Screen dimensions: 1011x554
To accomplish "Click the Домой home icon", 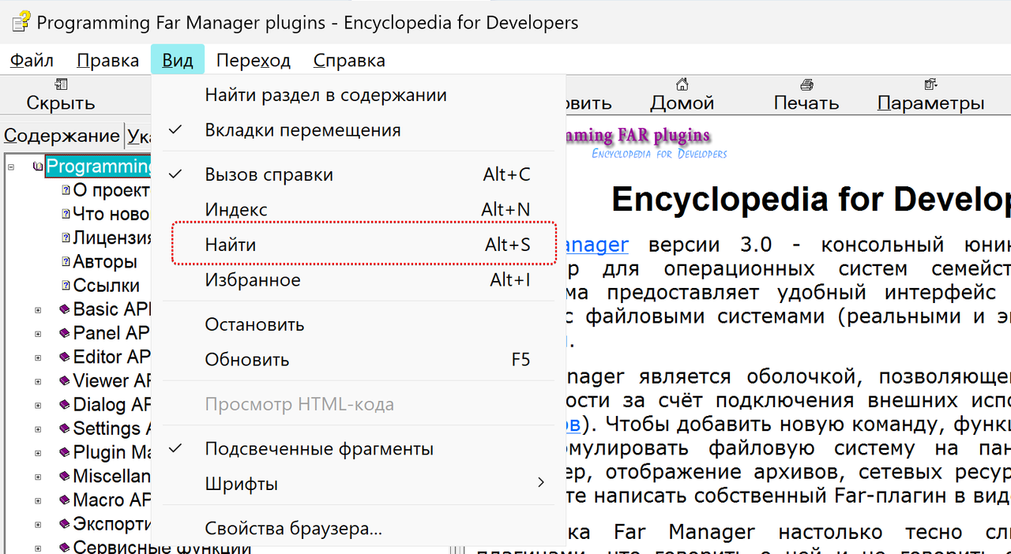I will [x=682, y=84].
